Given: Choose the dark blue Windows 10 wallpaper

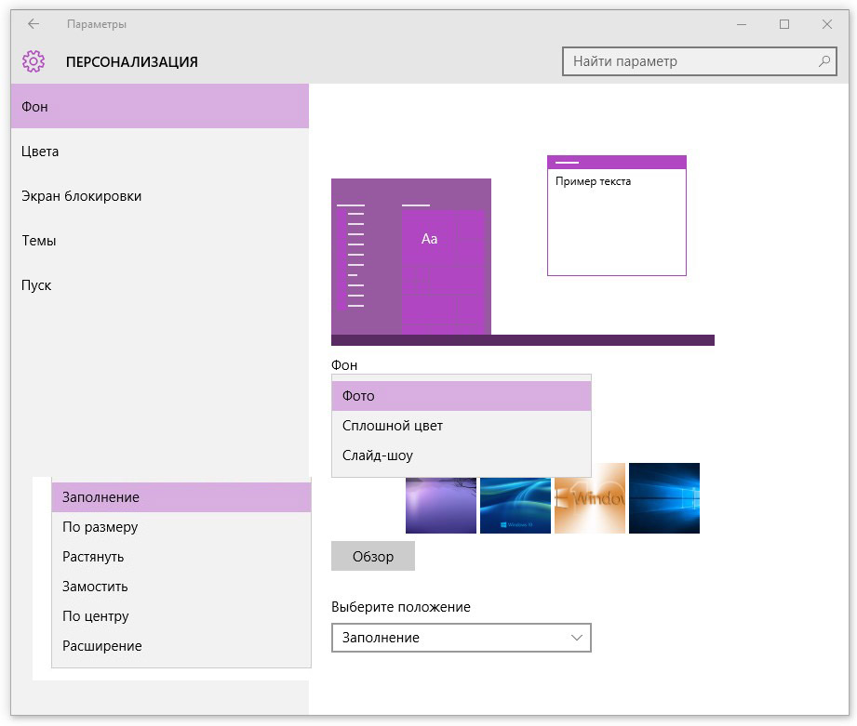Looking at the screenshot, I should coord(663,499).
